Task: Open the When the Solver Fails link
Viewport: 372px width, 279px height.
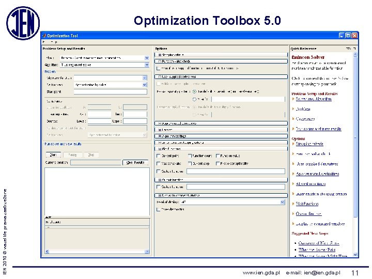Action: point(317,250)
